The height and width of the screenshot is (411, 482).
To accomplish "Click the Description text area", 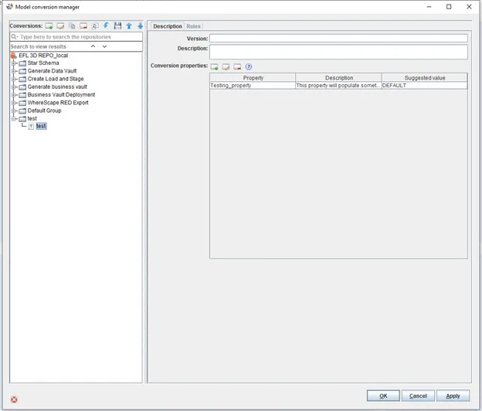I will click(x=338, y=52).
